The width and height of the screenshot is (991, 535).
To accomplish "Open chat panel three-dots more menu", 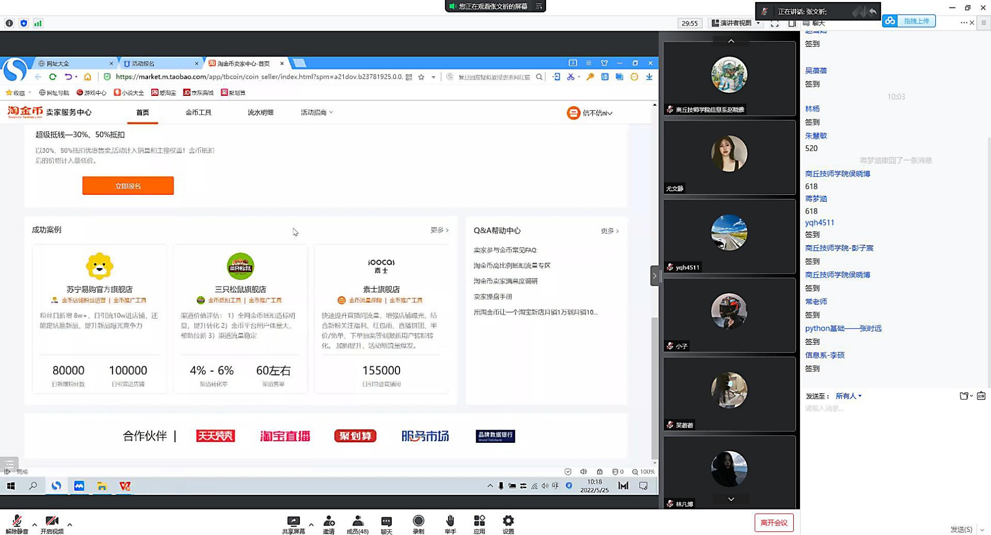I will [x=963, y=22].
